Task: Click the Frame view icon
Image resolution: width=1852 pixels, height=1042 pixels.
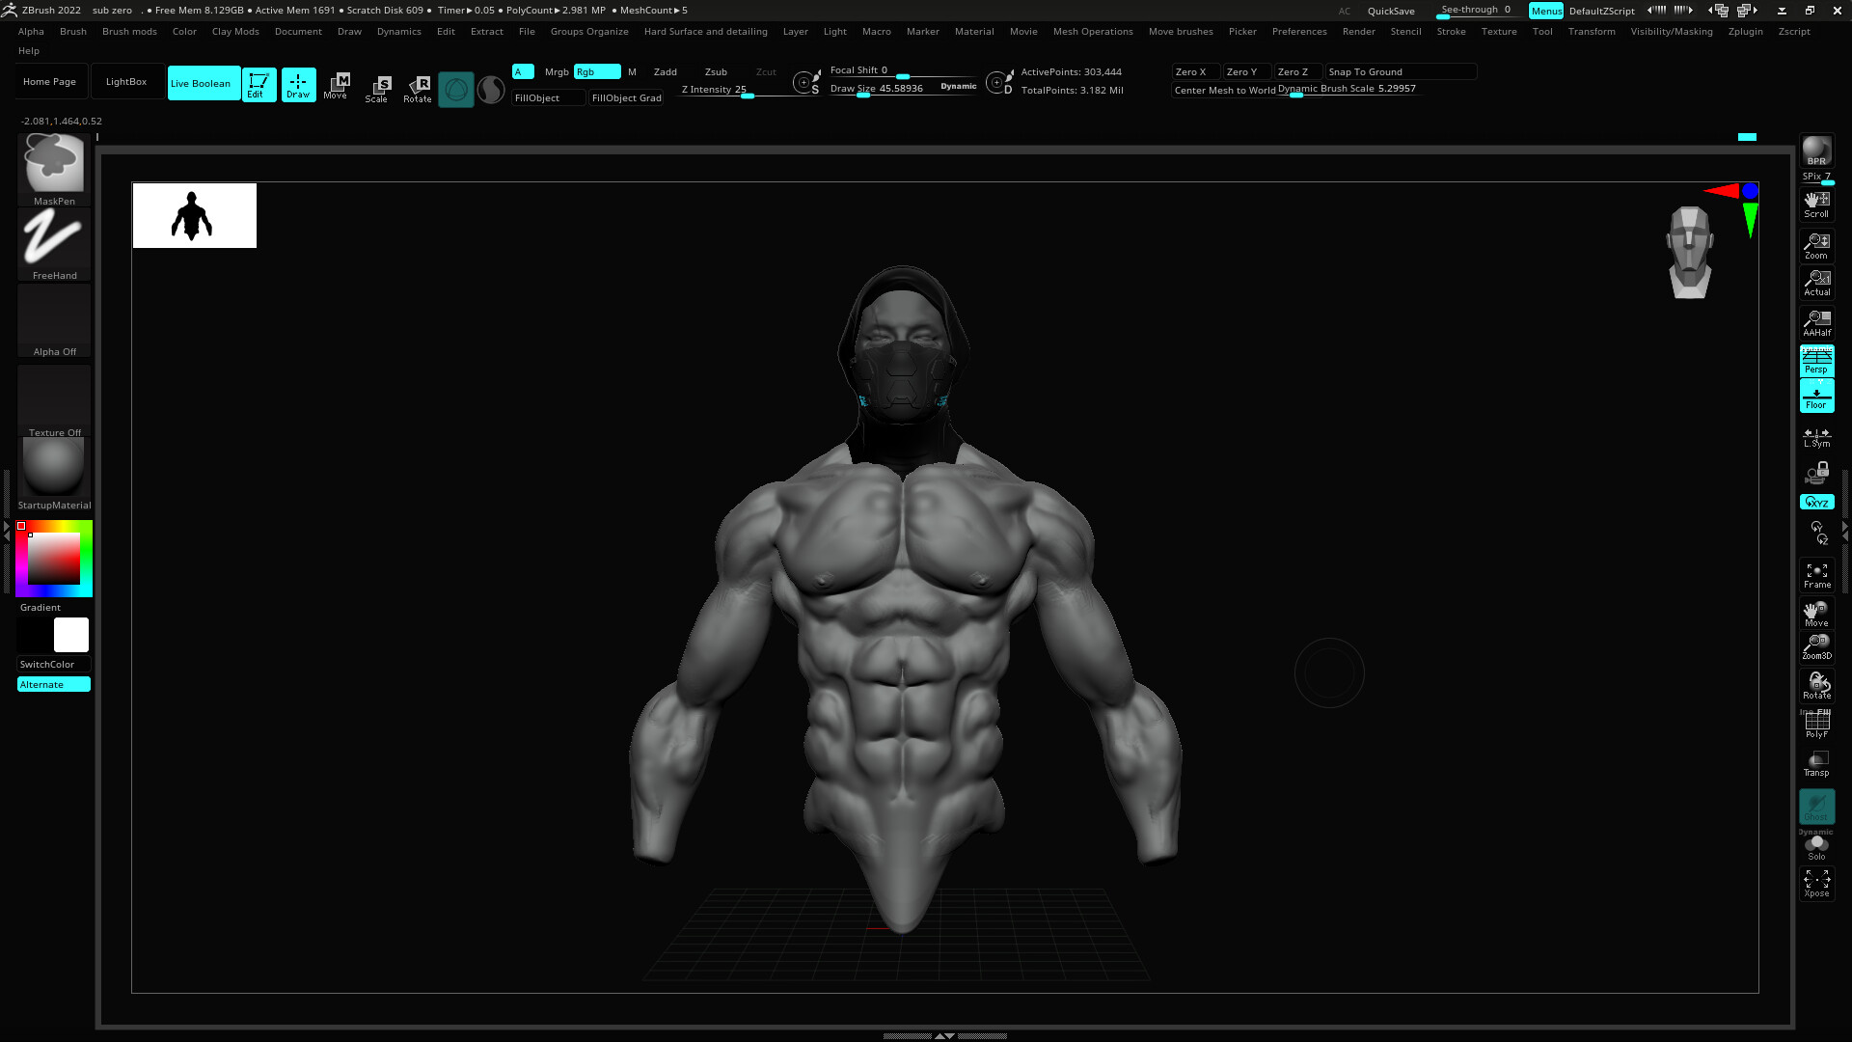Action: (x=1816, y=576)
